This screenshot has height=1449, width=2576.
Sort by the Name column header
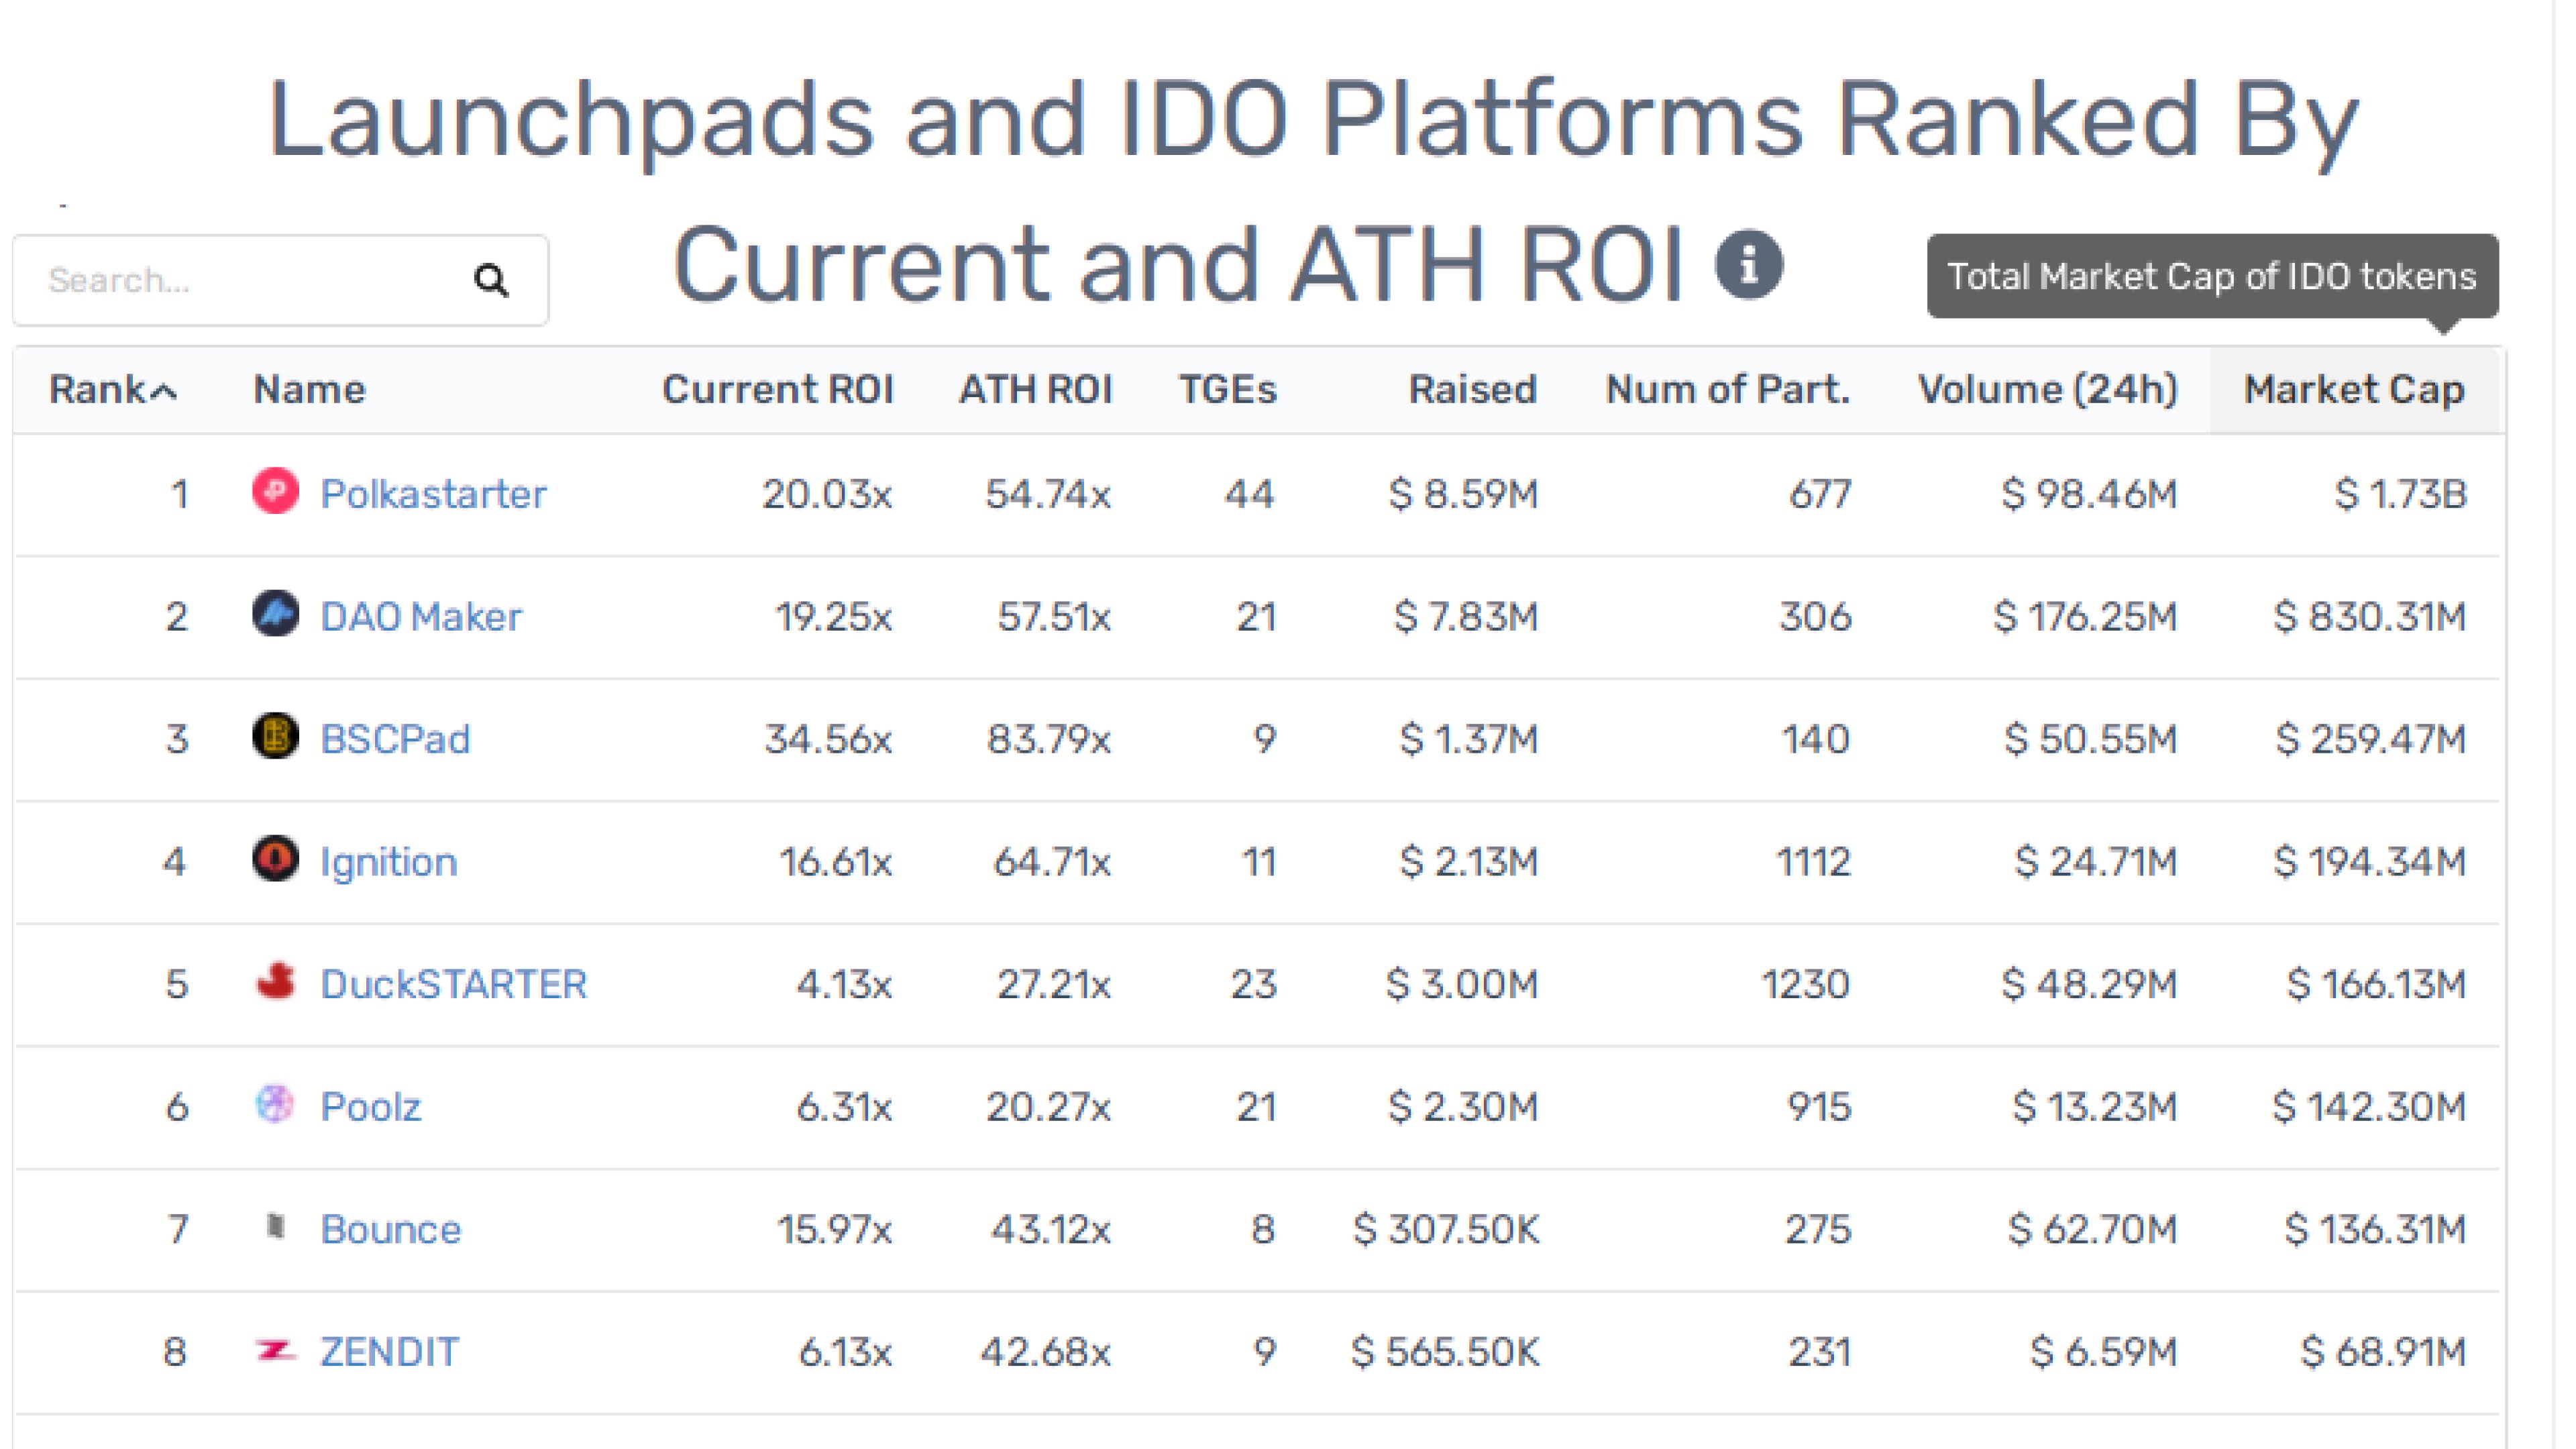point(309,390)
